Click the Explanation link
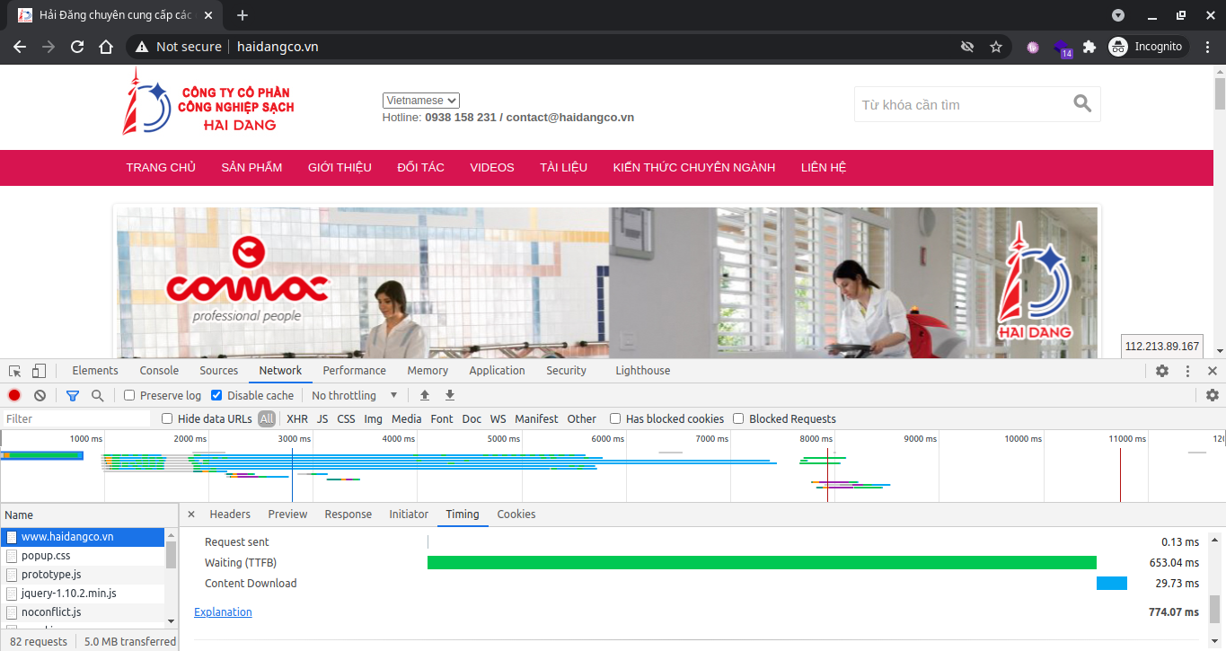 [x=223, y=612]
